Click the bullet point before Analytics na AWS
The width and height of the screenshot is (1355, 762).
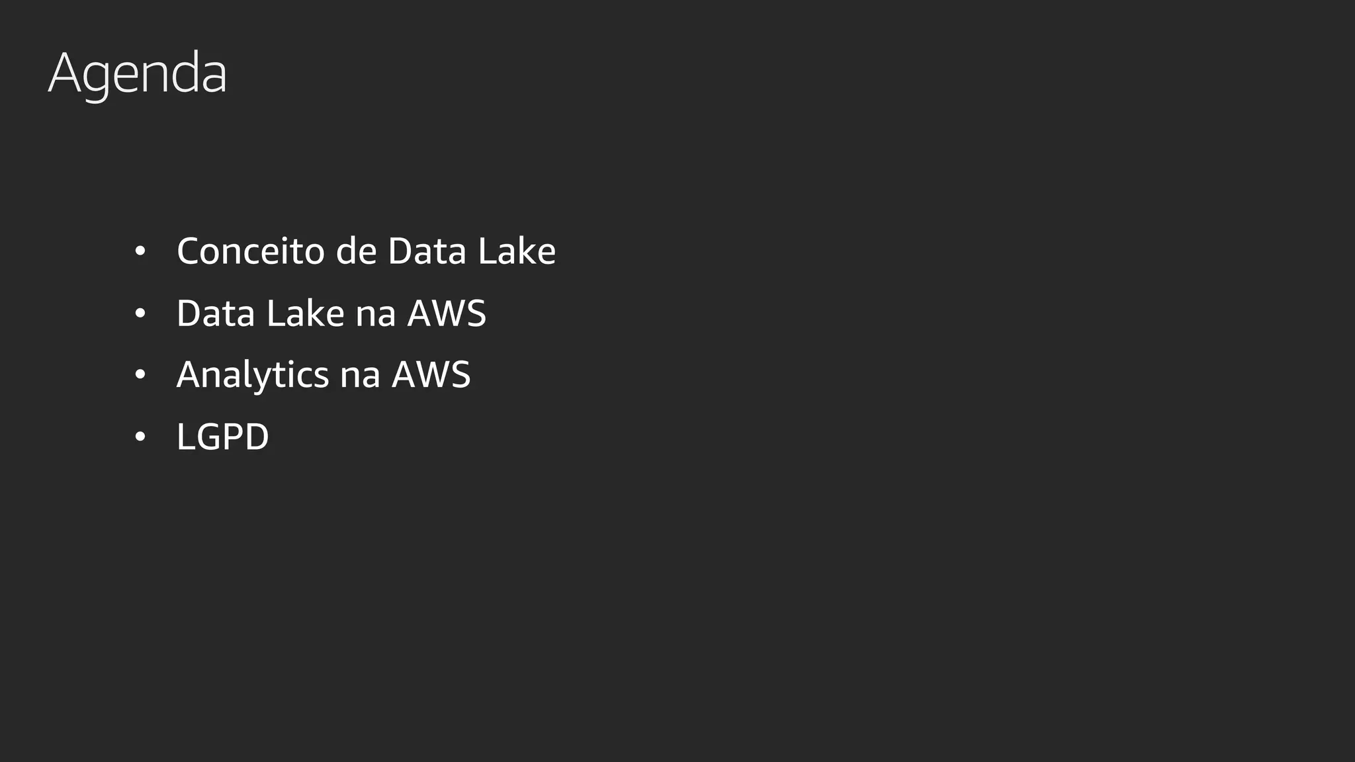point(140,375)
